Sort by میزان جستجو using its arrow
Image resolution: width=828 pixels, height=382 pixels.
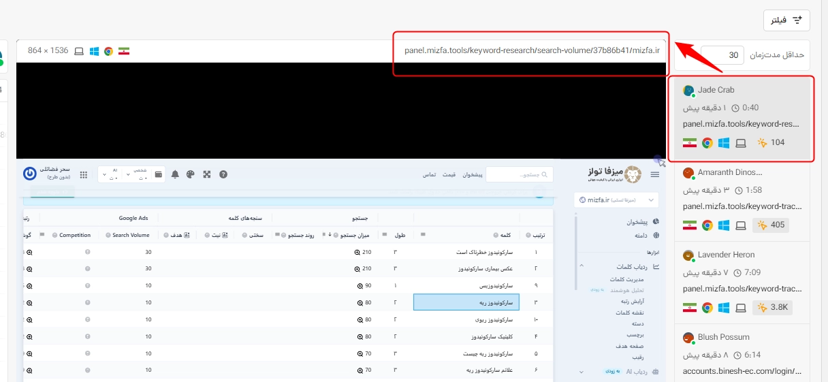[x=330, y=235]
